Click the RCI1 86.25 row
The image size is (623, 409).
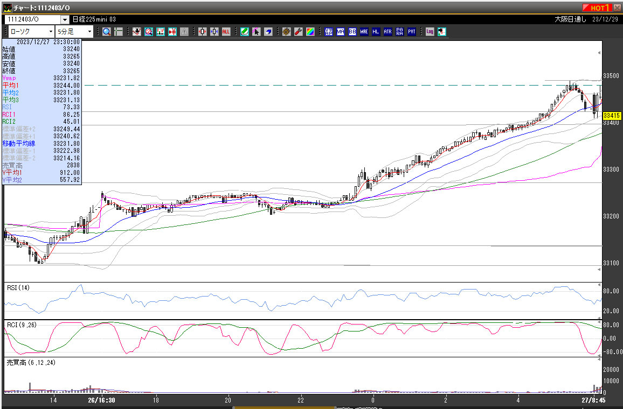coord(41,114)
